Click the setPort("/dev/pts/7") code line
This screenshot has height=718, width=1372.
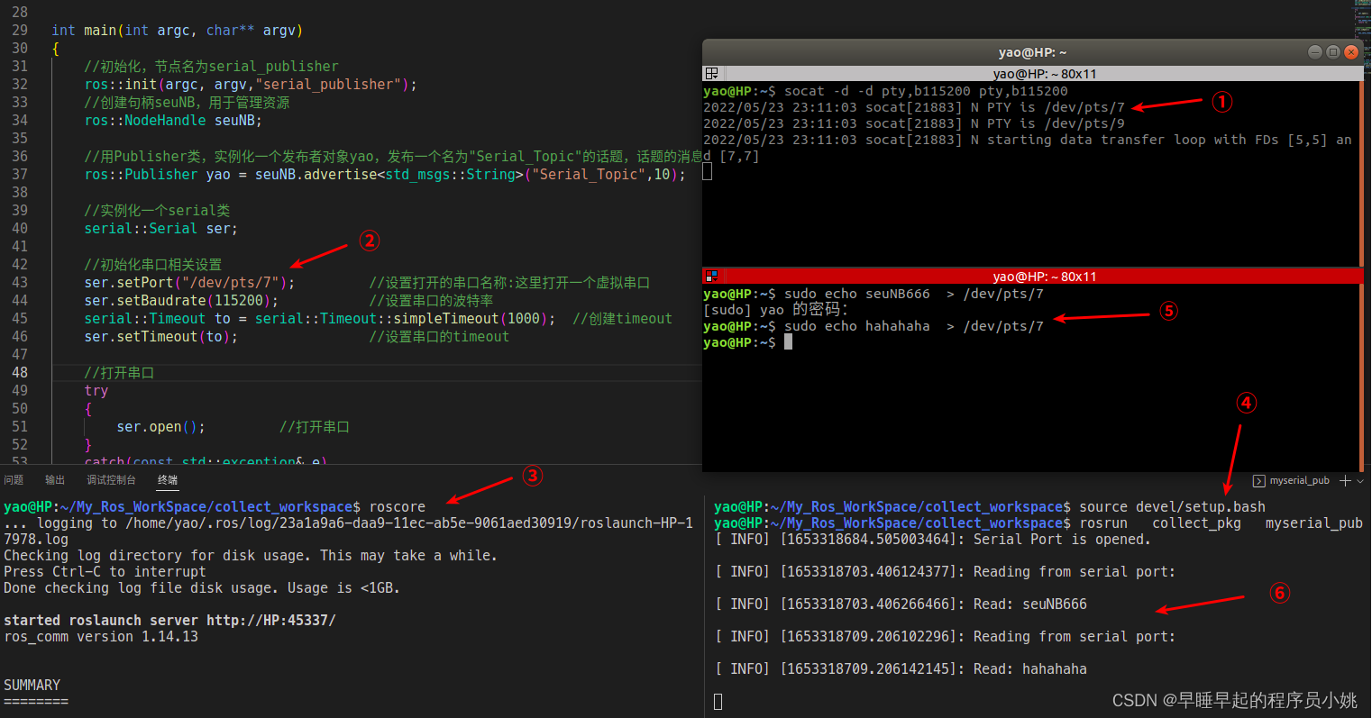point(189,282)
